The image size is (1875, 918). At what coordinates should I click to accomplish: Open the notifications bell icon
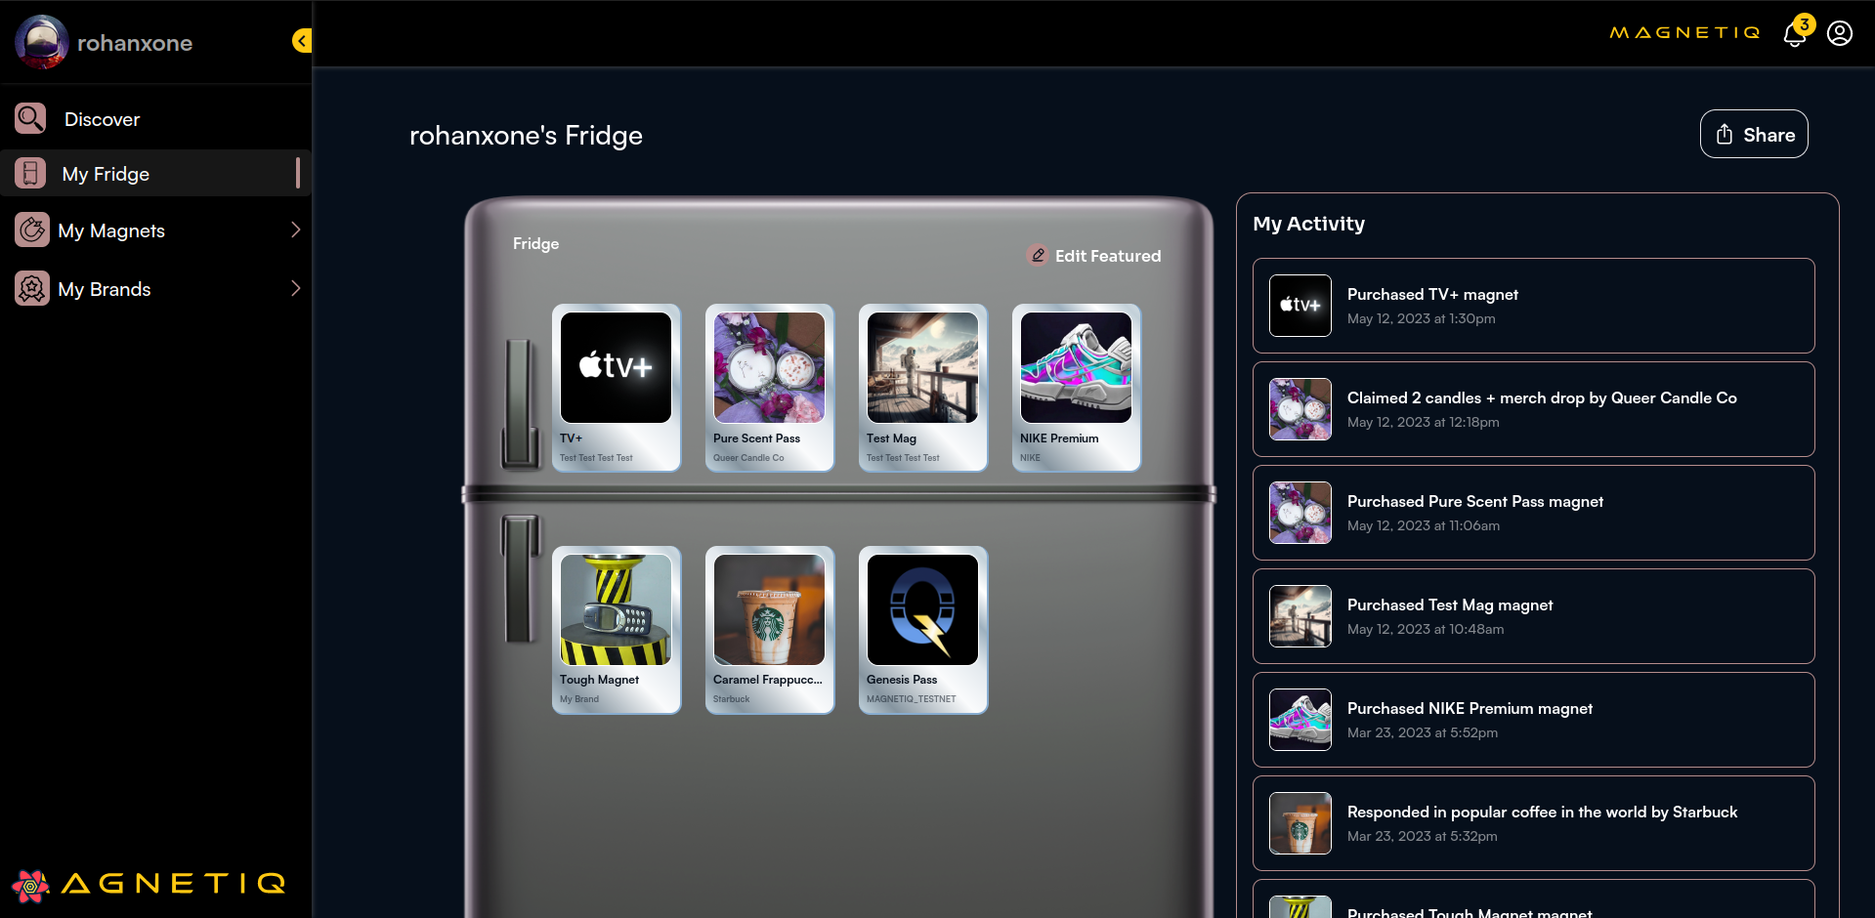coord(1795,35)
